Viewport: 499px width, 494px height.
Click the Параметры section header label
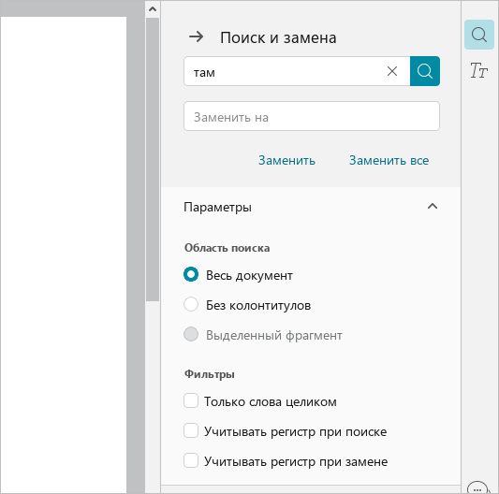point(218,208)
